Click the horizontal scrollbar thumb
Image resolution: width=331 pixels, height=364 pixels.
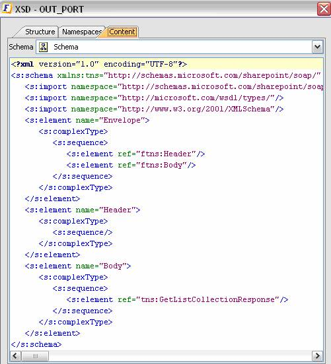coord(35,355)
